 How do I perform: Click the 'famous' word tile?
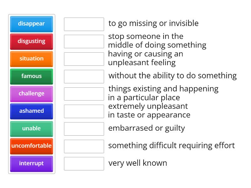[x=31, y=75]
